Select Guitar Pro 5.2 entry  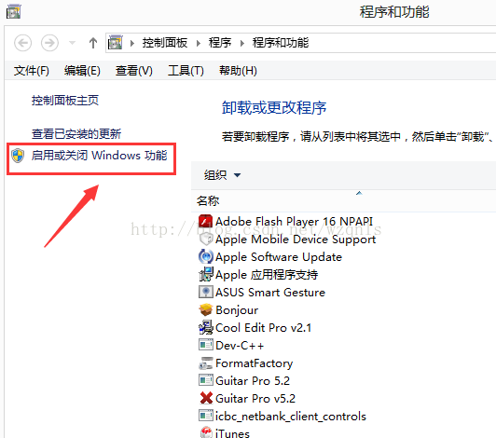[x=253, y=381]
